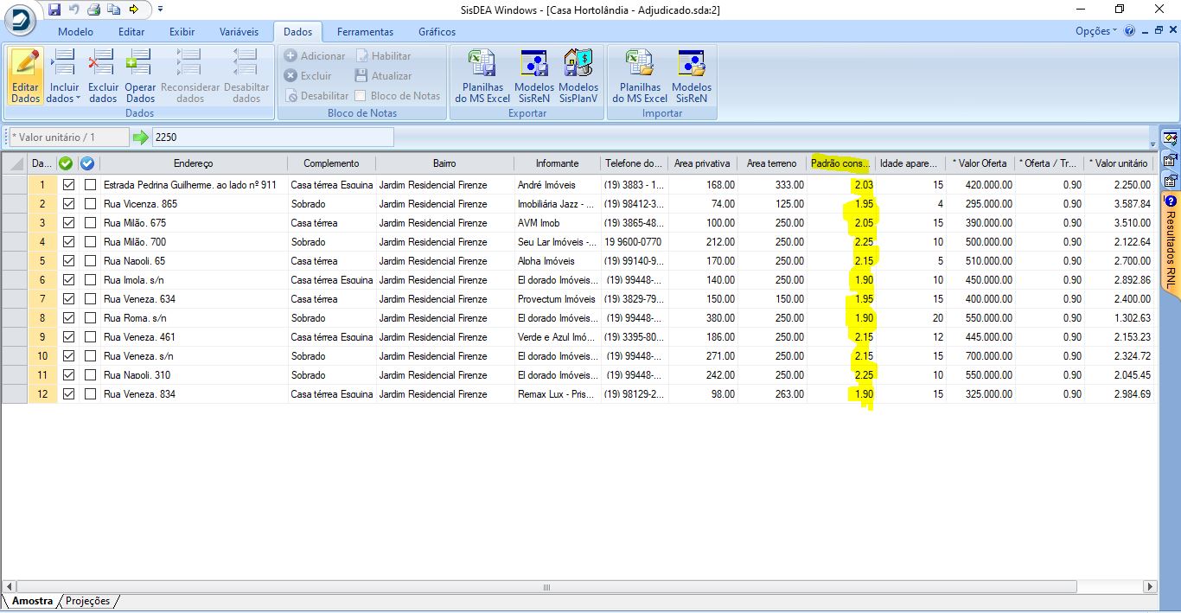The height and width of the screenshot is (613, 1181).
Task: Click the blue checkmark column header icon
Action: [x=87, y=163]
